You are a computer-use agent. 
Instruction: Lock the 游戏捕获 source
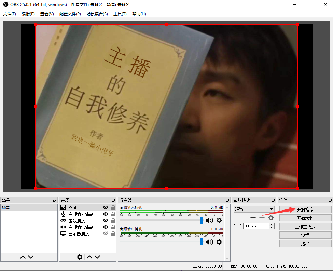[x=113, y=221]
